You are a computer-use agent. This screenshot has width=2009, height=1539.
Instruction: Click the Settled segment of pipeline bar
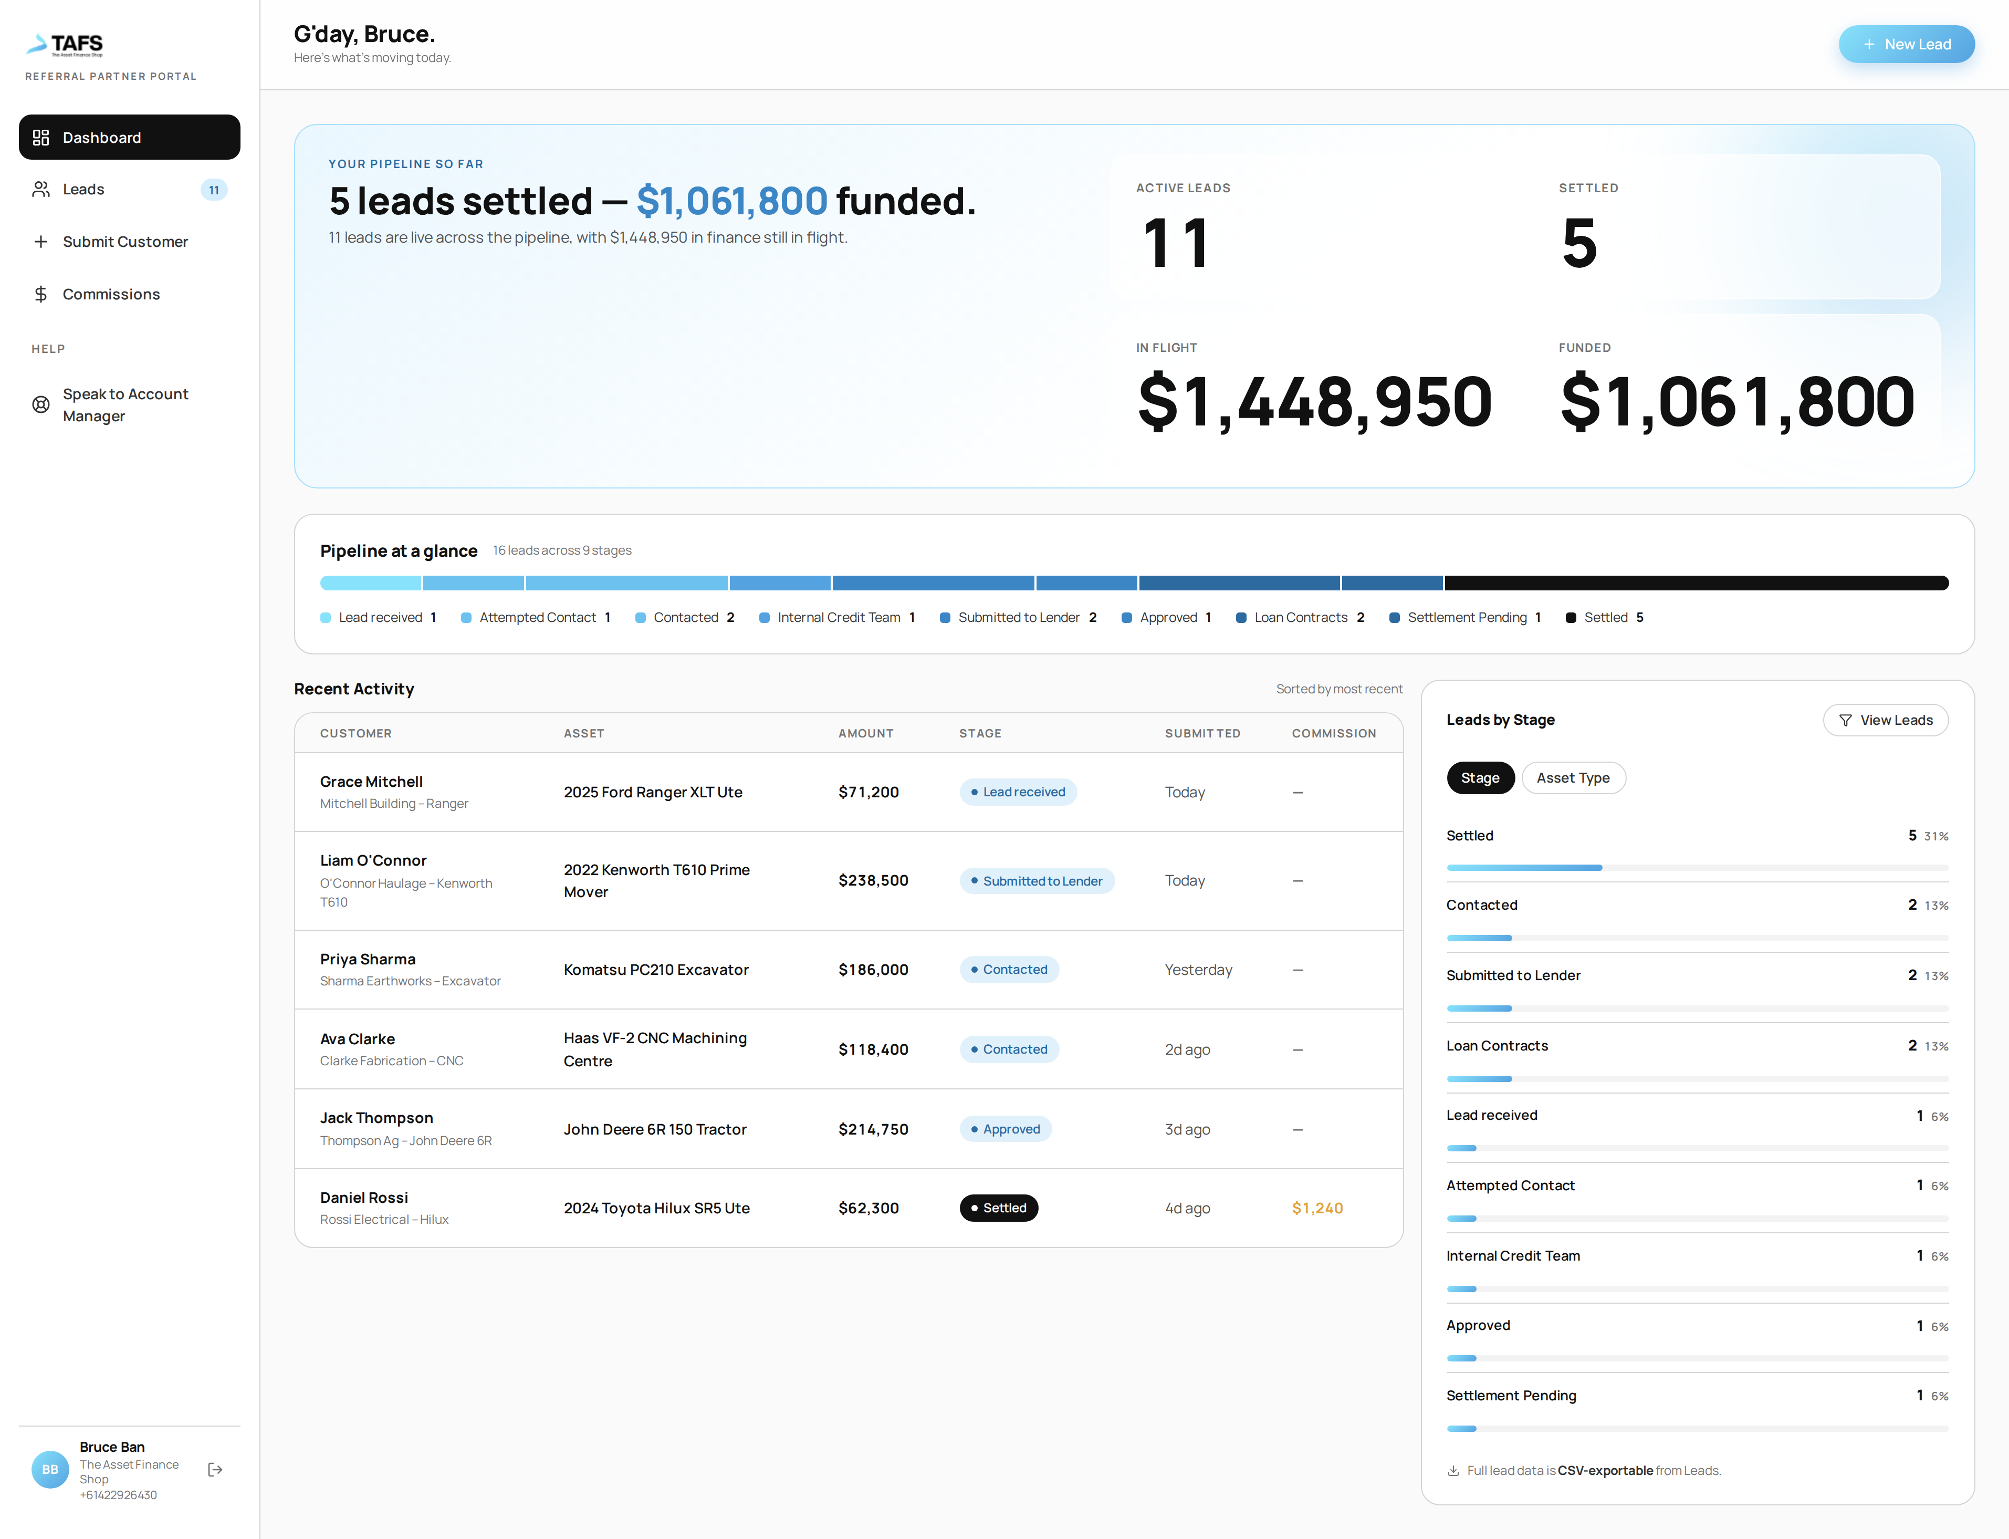click(x=1697, y=583)
